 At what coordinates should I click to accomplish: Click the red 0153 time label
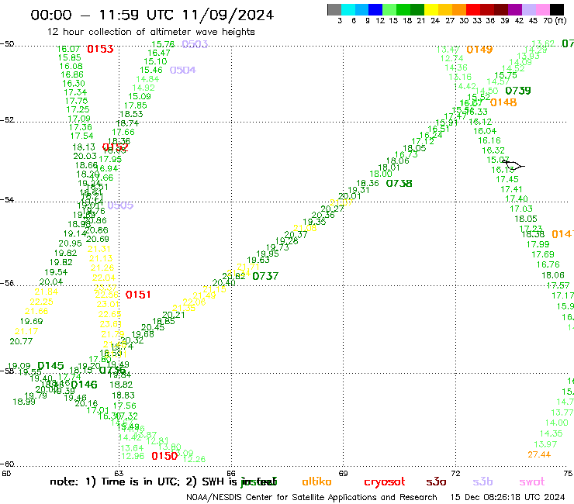click(x=100, y=49)
